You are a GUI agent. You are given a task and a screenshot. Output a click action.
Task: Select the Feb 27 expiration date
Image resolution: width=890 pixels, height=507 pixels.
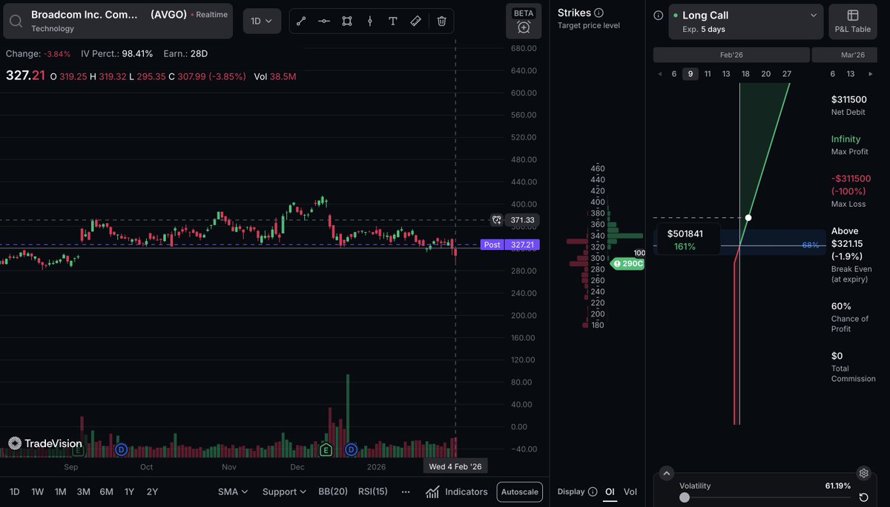[787, 74]
